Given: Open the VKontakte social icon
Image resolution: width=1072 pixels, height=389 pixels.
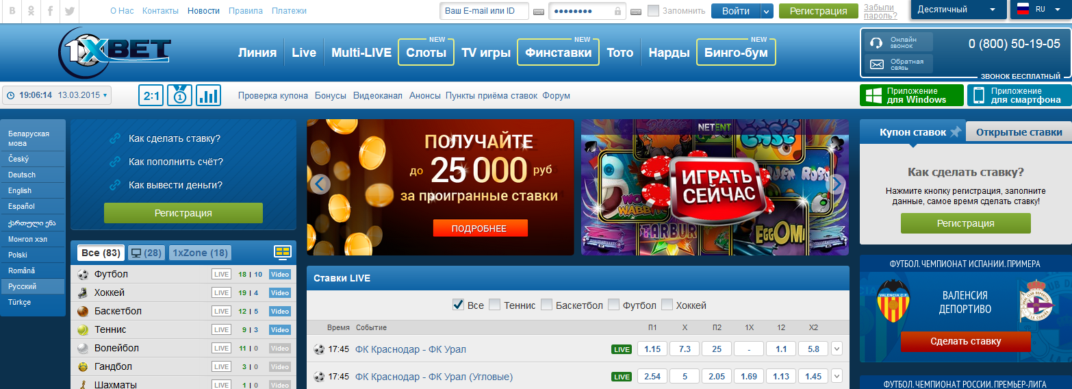Looking at the screenshot, I should point(12,10).
